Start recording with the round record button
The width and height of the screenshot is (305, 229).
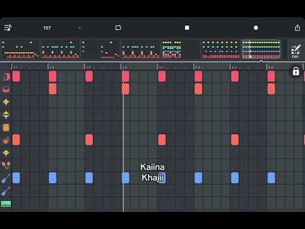click(x=255, y=28)
